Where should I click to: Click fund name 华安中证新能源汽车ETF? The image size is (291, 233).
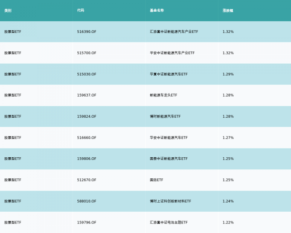coord(169,138)
